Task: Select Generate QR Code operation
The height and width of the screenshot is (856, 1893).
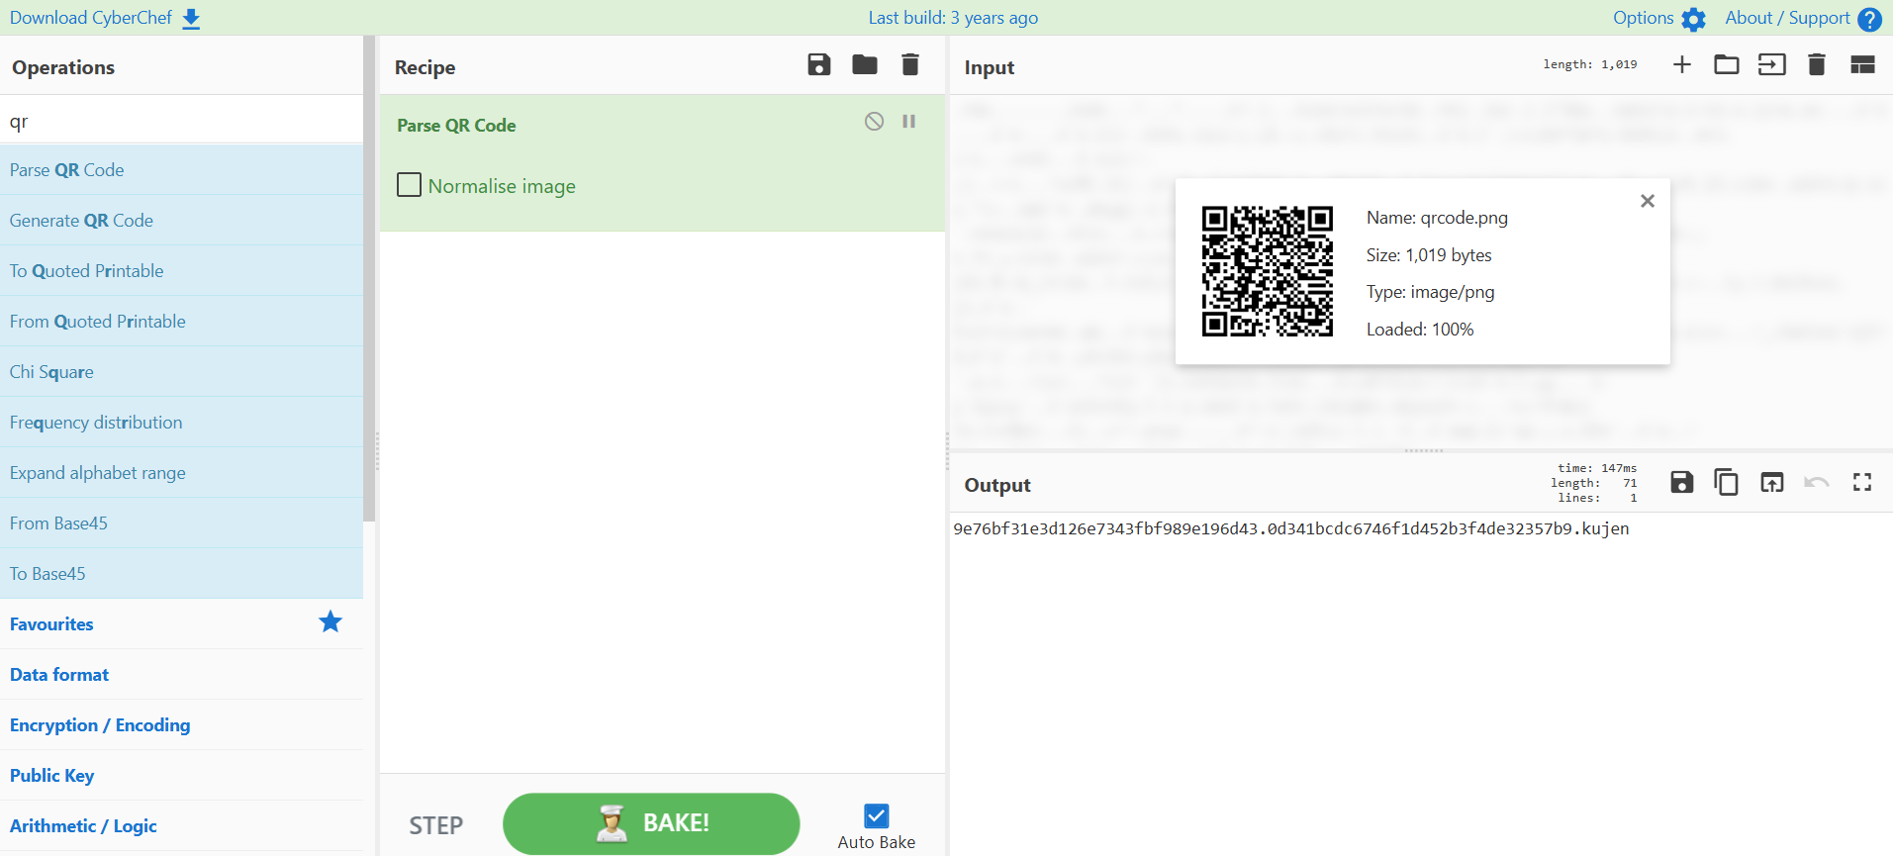Action: (181, 221)
